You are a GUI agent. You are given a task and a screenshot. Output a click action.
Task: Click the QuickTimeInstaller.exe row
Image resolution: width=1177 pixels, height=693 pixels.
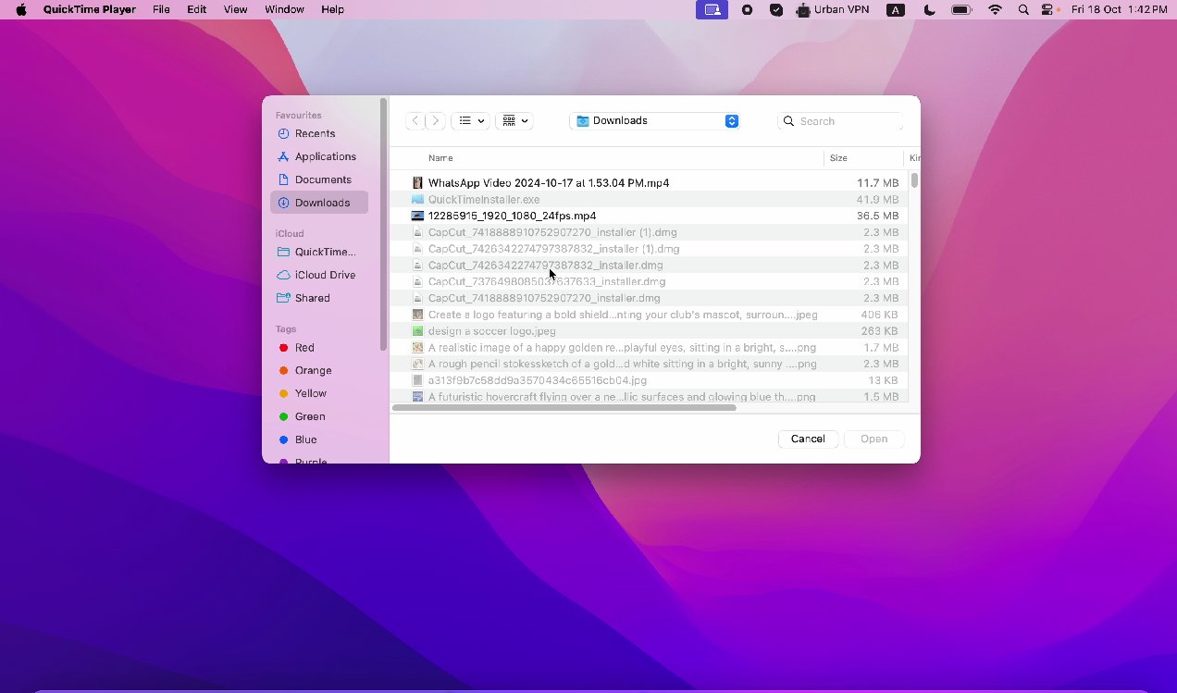click(x=649, y=200)
